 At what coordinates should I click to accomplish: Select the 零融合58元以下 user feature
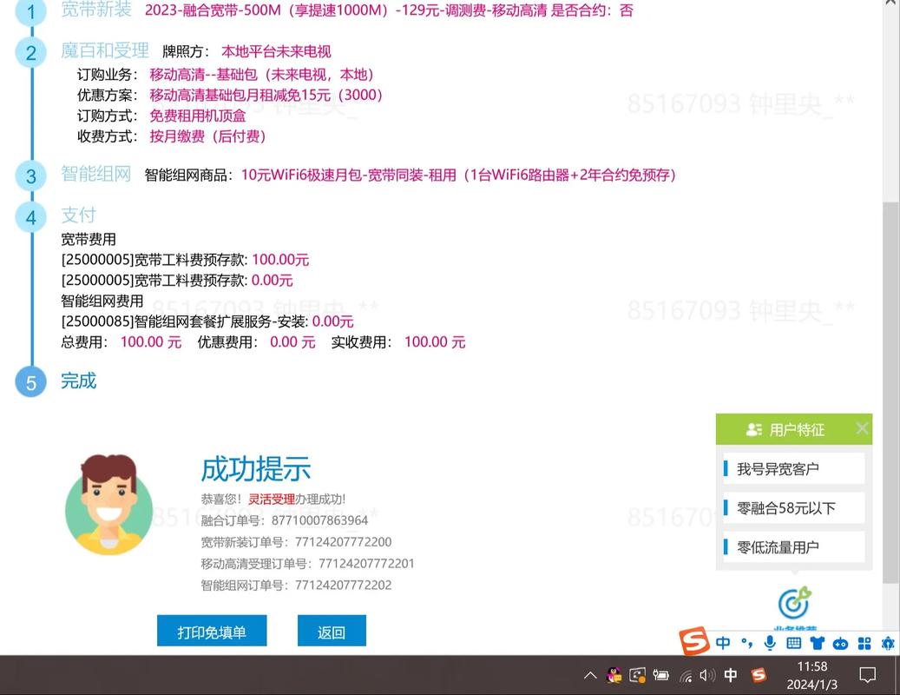click(x=794, y=507)
